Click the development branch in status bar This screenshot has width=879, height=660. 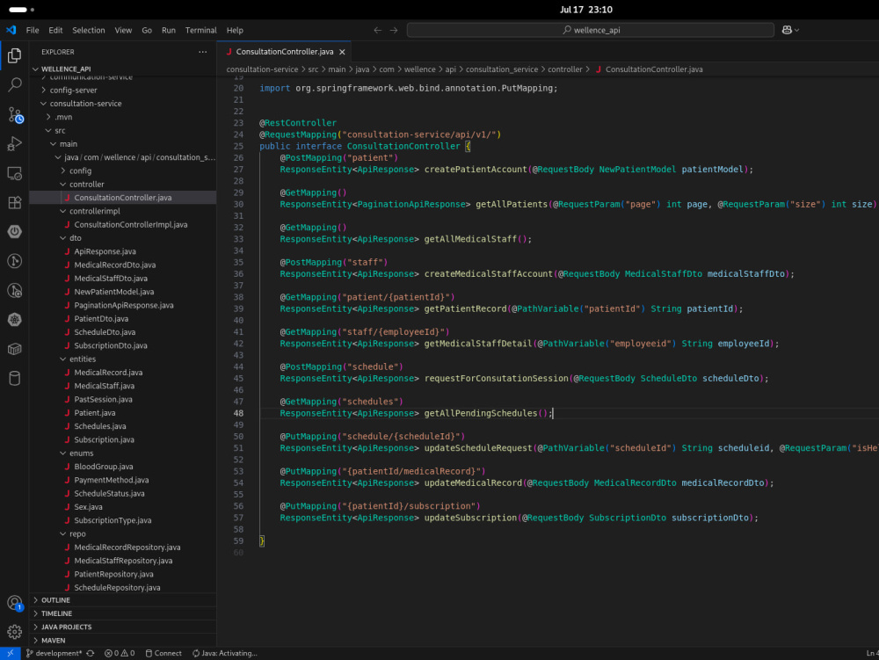pyautogui.click(x=54, y=653)
